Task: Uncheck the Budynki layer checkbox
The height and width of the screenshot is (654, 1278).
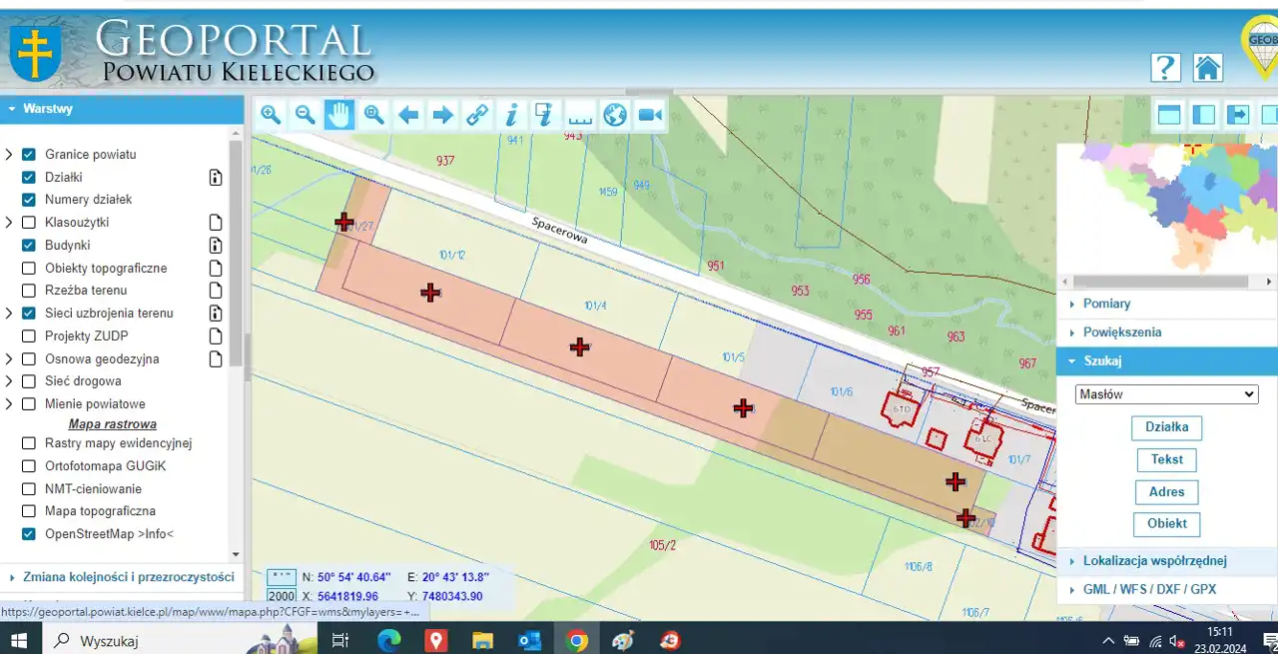Action: (29, 245)
